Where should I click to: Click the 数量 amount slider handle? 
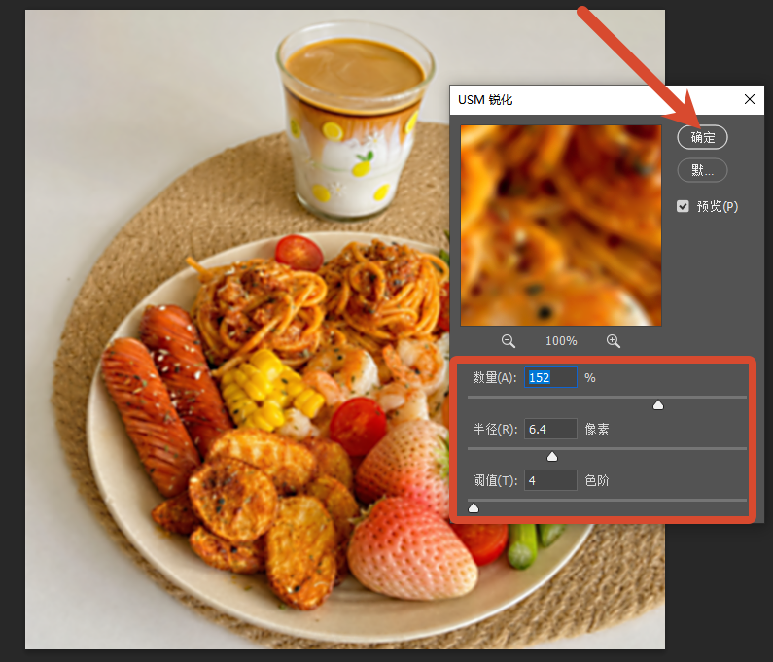(658, 405)
